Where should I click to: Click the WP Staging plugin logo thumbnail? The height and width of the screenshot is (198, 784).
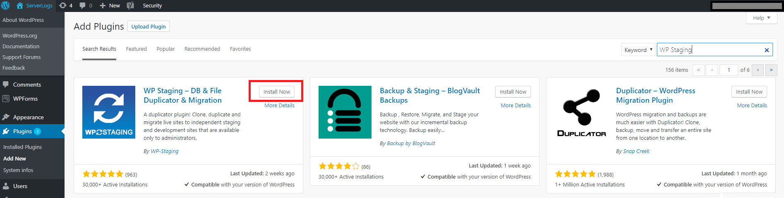click(109, 112)
